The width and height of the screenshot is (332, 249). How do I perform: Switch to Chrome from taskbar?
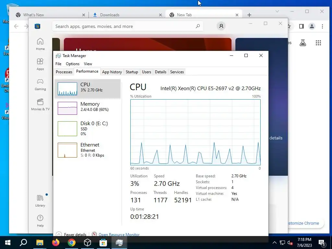[x=72, y=243]
